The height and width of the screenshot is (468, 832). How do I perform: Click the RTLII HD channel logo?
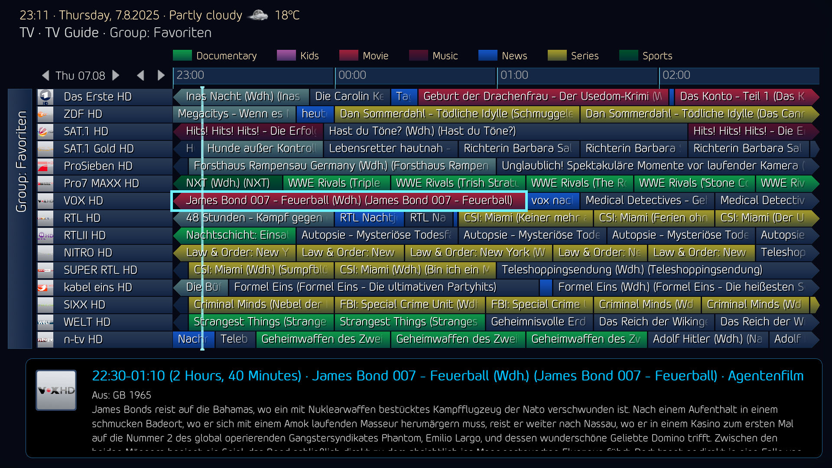pos(45,235)
